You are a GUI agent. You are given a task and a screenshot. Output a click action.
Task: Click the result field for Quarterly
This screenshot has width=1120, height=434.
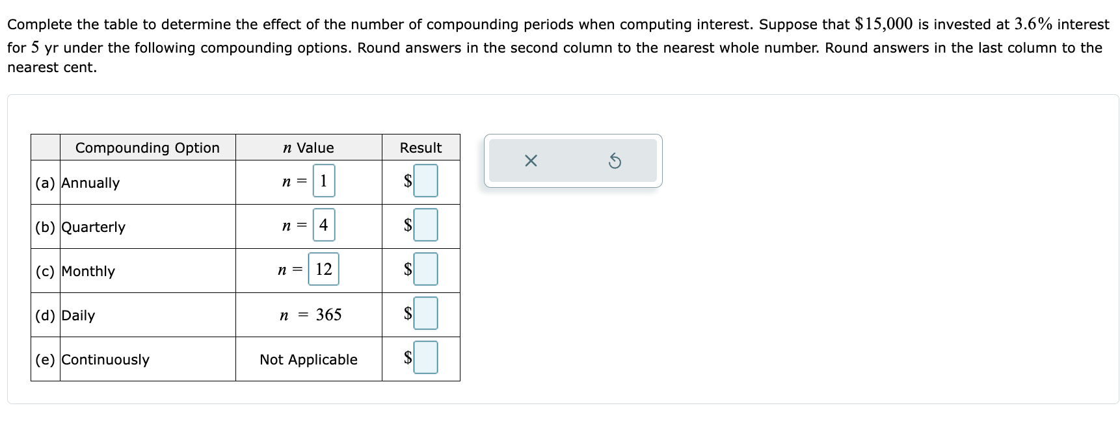pyautogui.click(x=425, y=225)
